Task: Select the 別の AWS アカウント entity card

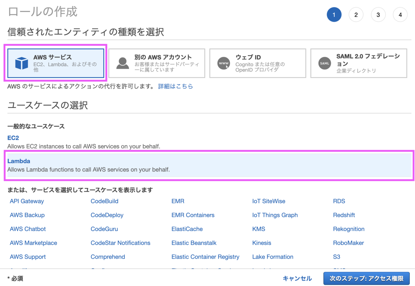Action: (x=157, y=63)
